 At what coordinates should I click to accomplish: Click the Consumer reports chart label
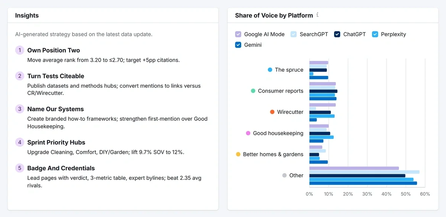(x=281, y=91)
